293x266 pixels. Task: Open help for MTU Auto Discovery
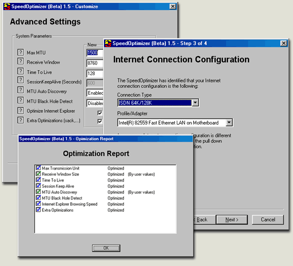coord(21,90)
